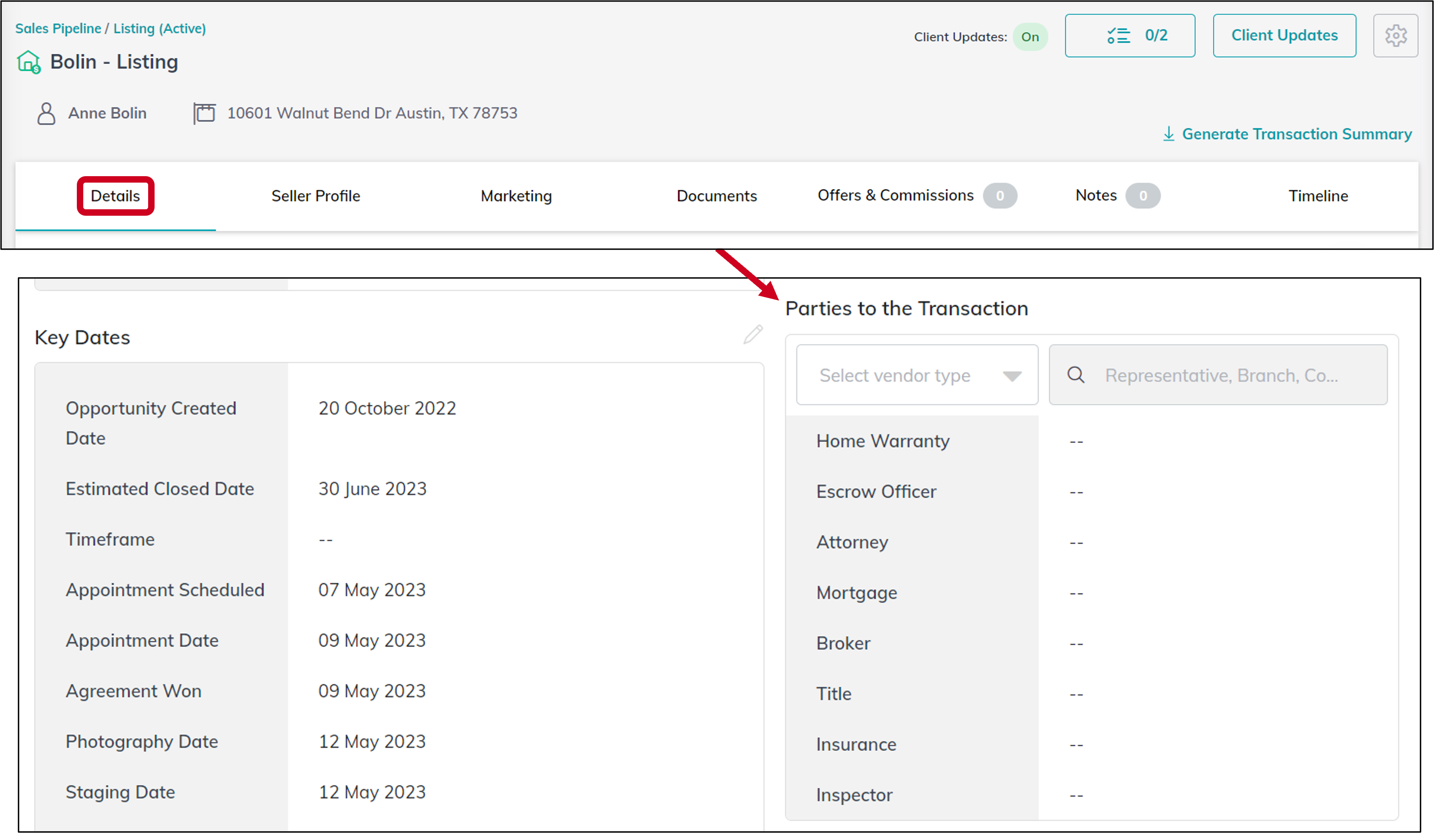Open the Select vendor type dropdown

pos(917,375)
